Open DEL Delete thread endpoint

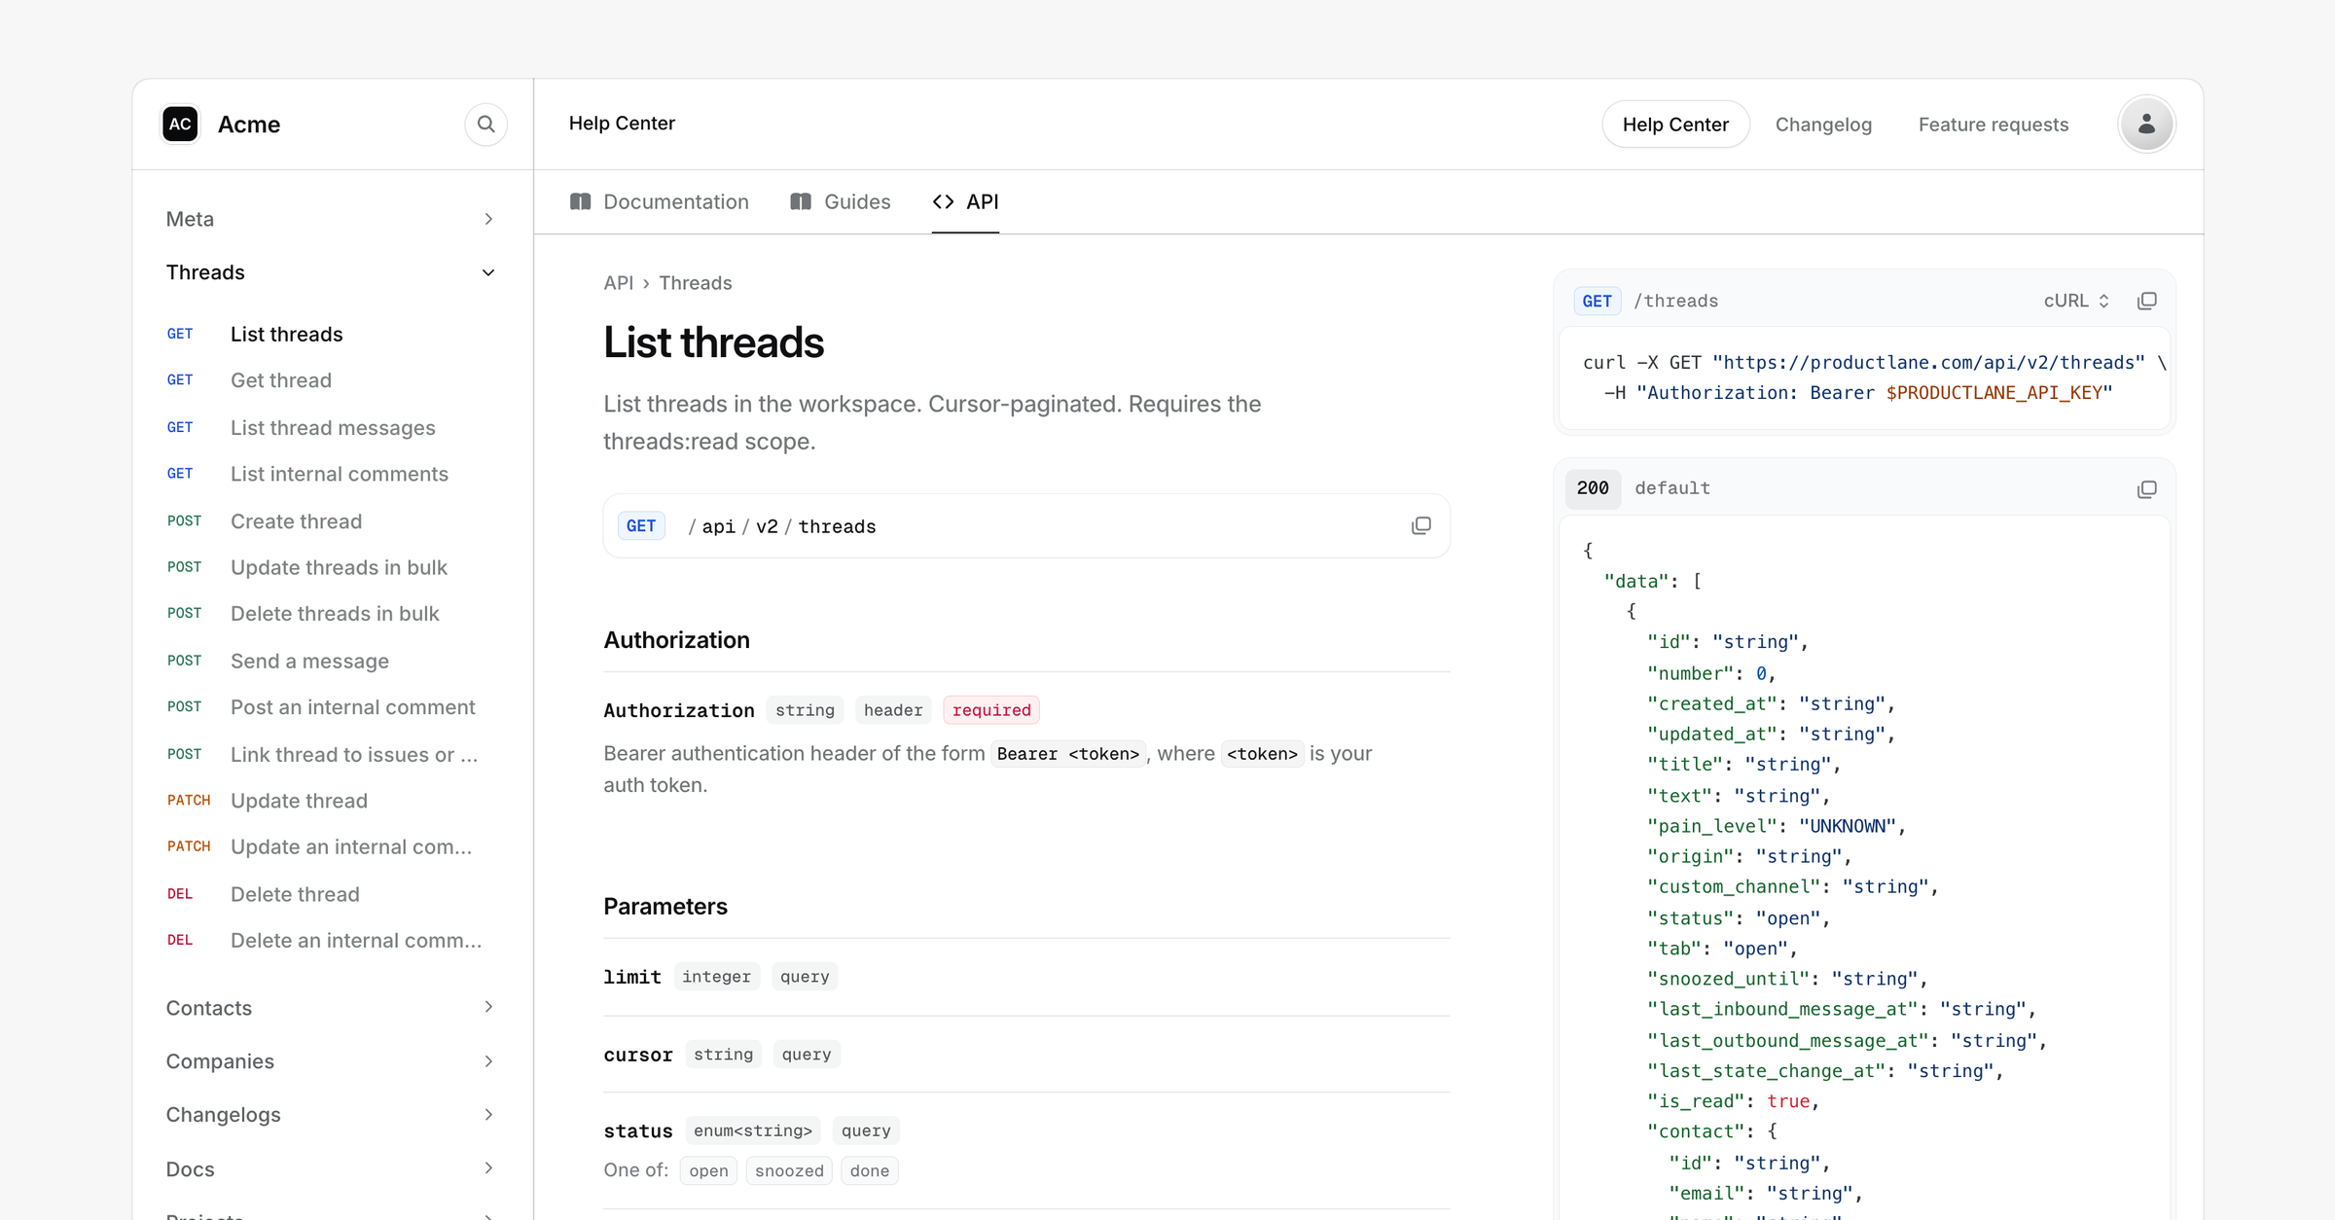point(331,894)
